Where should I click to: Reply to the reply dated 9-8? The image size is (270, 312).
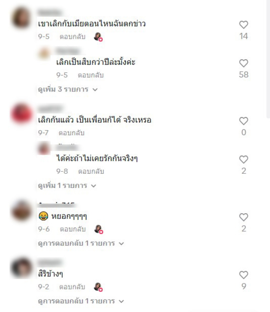tap(91, 171)
